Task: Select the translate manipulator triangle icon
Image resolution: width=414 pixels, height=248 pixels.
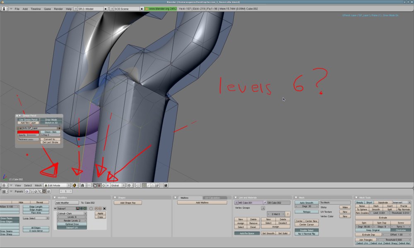Action: pos(99,185)
